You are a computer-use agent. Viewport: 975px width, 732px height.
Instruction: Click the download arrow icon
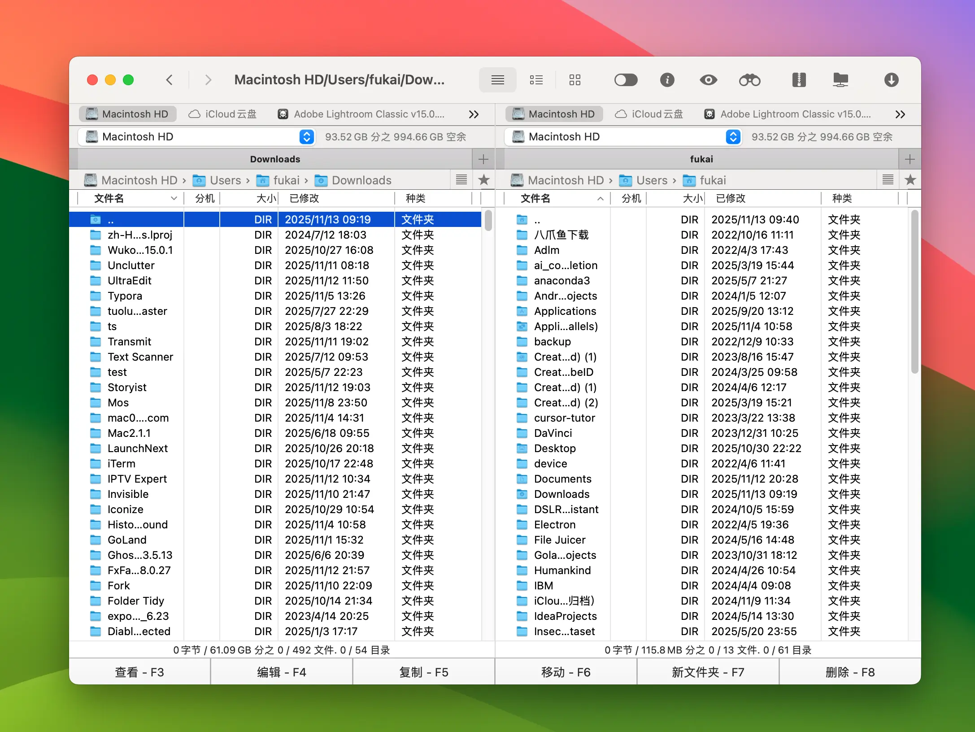891,80
